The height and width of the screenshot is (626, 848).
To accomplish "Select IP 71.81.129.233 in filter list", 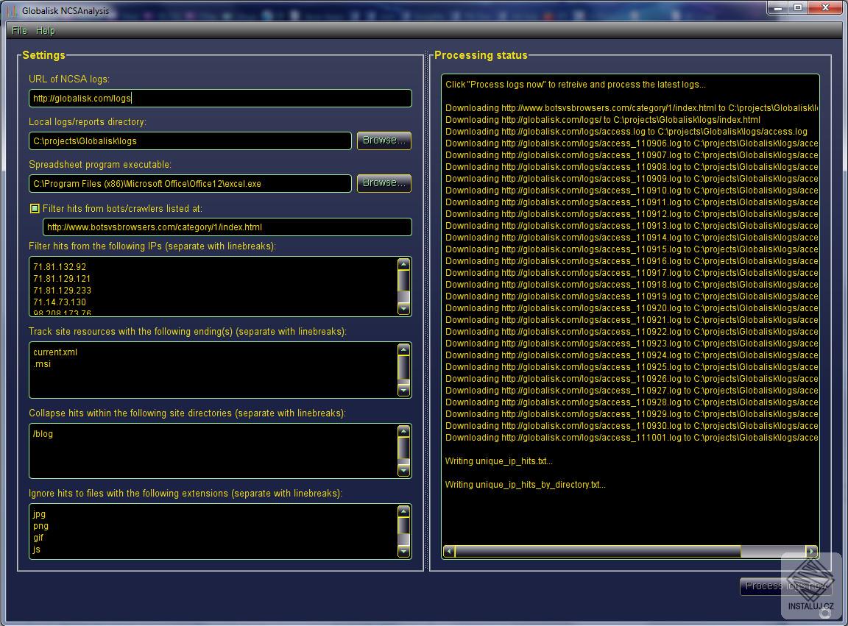I will (62, 291).
